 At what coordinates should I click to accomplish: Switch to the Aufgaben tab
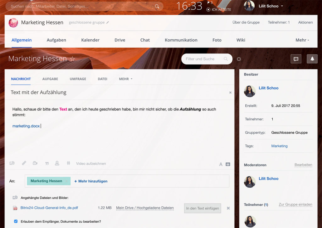57,40
